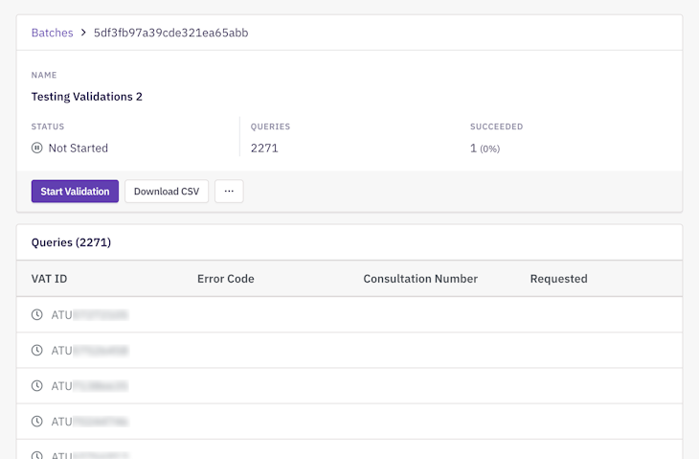The height and width of the screenshot is (459, 699).
Task: Select the third ATU VAT ID entry
Action: (89, 386)
